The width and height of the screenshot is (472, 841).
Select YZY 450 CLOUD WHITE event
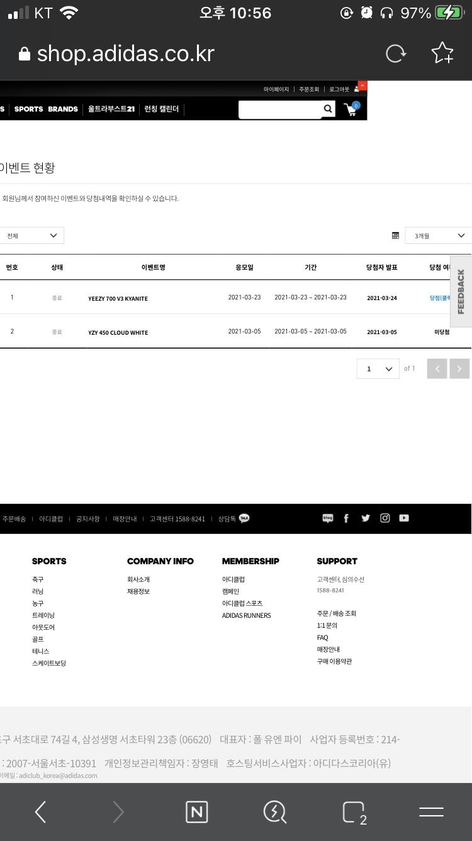pos(118,332)
